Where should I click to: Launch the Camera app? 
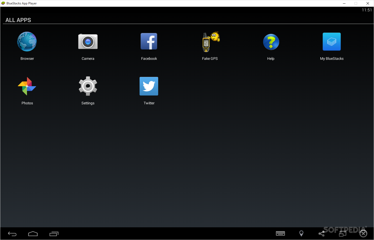pos(88,41)
